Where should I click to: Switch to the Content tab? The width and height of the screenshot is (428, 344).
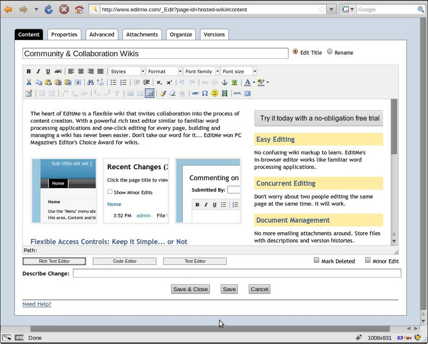click(x=29, y=34)
